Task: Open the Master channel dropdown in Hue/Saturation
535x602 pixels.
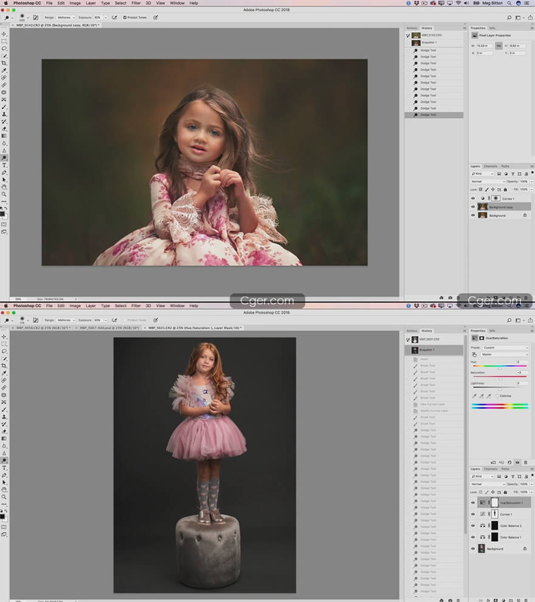Action: click(x=506, y=354)
